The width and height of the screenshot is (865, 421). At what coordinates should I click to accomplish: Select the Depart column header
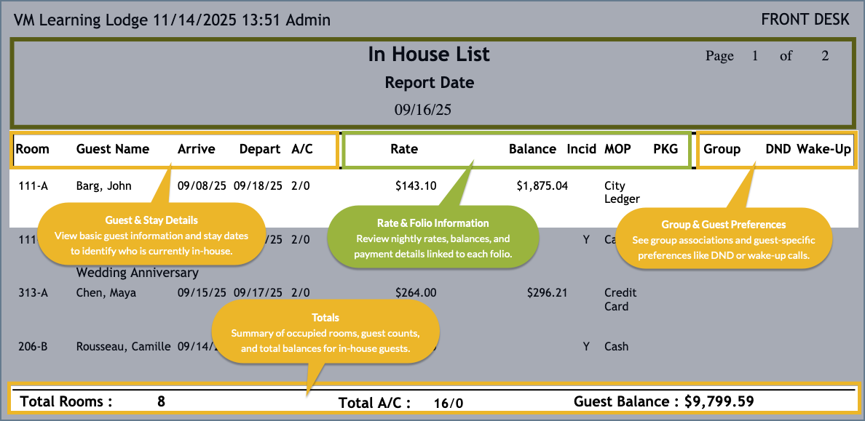[260, 149]
